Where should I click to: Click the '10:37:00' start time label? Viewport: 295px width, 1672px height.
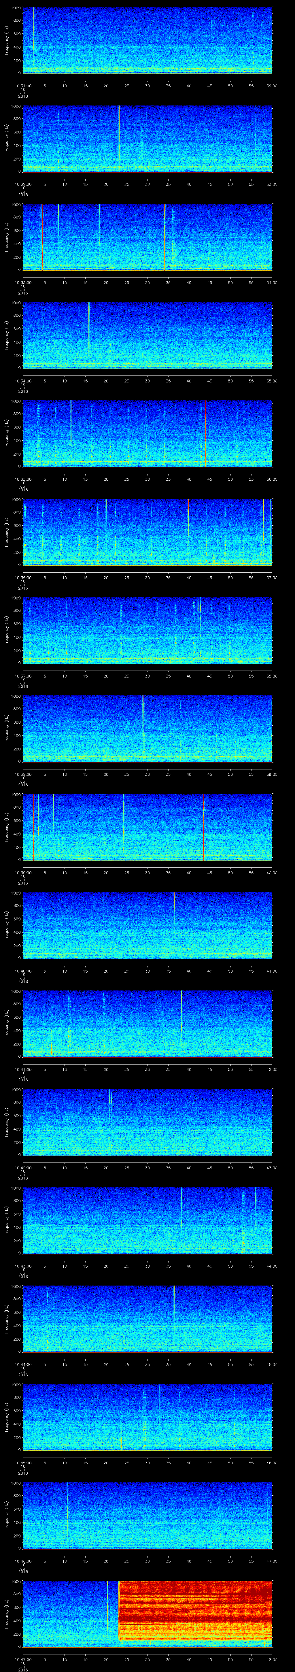[23, 676]
